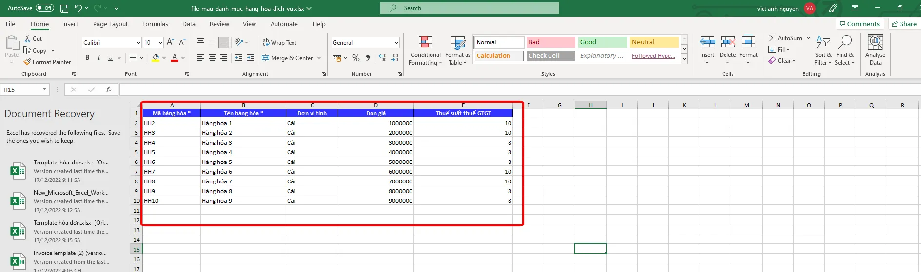921x272 pixels.
Task: Click the Fill Color bucket swatch
Action: tap(156, 58)
